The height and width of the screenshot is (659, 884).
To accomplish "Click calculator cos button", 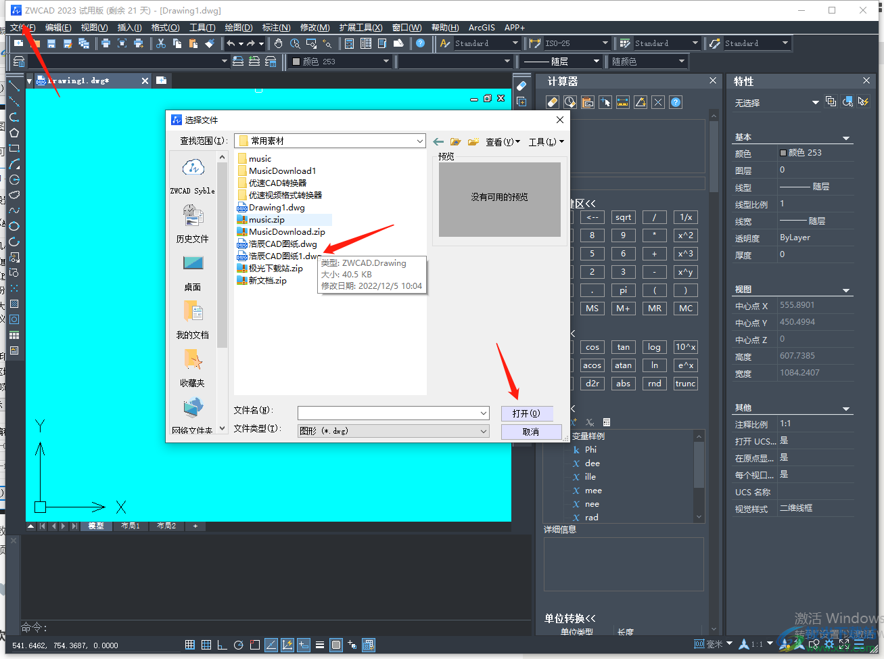I will click(592, 347).
